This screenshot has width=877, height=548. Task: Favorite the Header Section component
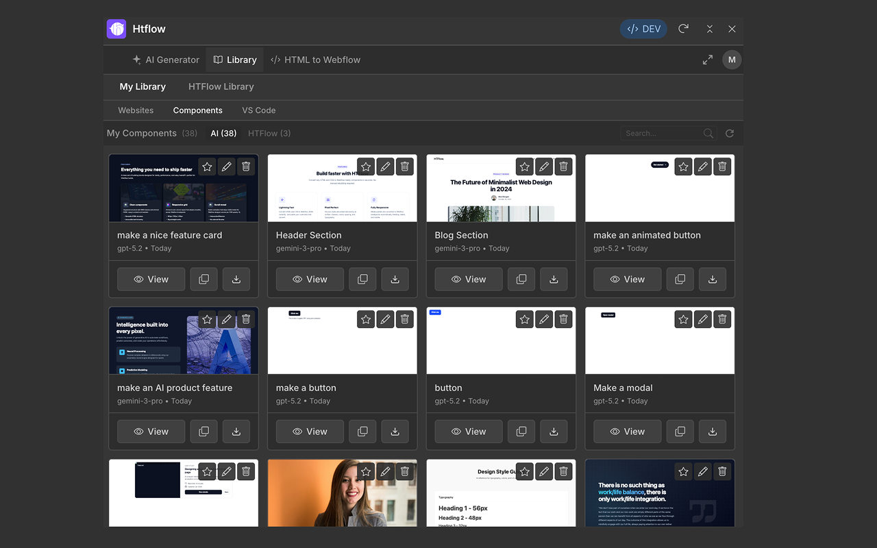click(x=366, y=166)
